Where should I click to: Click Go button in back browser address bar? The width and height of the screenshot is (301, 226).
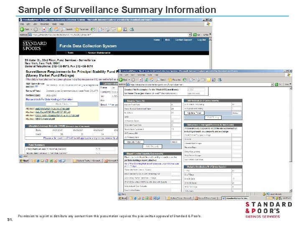pyautogui.click(x=196, y=35)
